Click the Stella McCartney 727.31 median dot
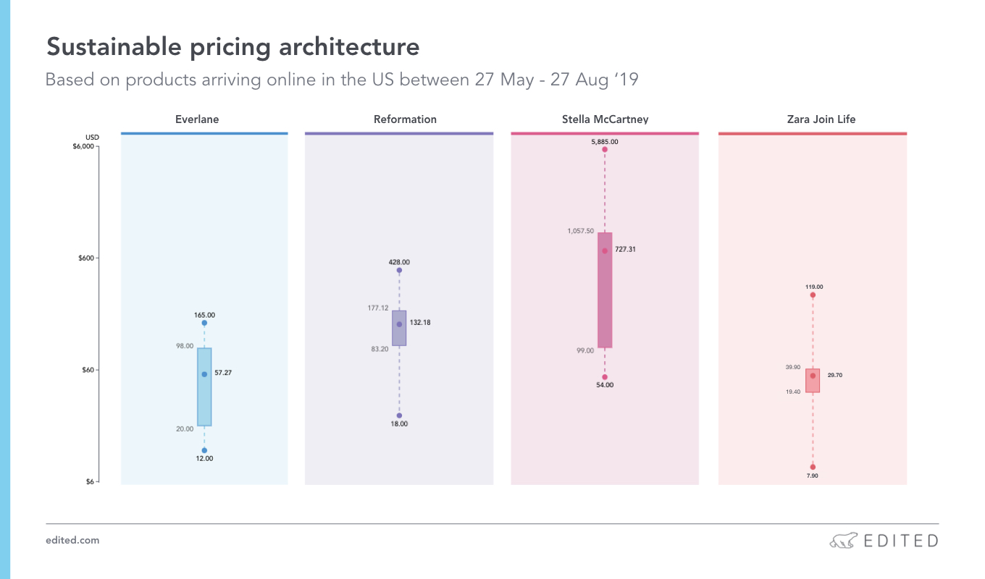 [605, 251]
